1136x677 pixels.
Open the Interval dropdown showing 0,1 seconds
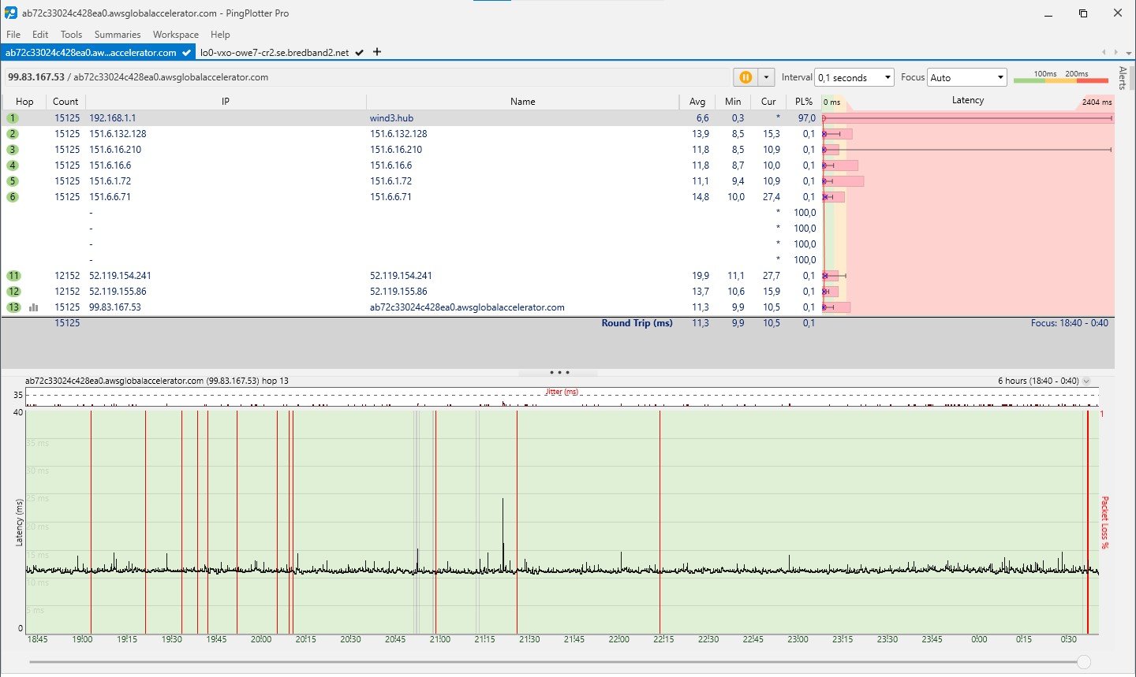[x=854, y=77]
